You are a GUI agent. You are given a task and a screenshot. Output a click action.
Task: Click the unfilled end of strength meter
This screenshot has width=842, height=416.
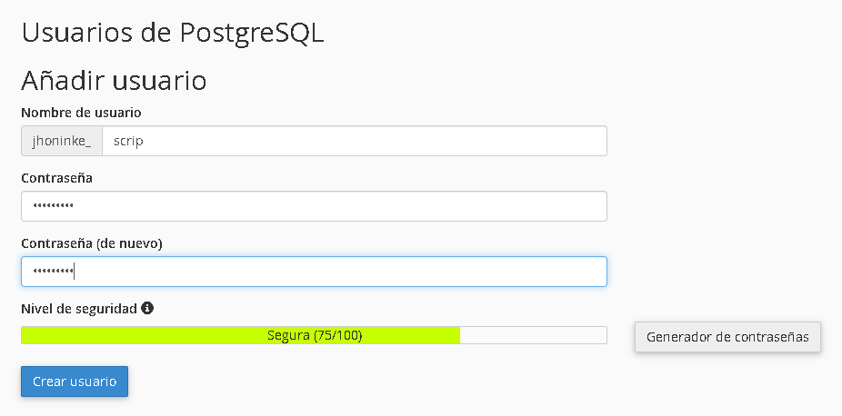(533, 335)
